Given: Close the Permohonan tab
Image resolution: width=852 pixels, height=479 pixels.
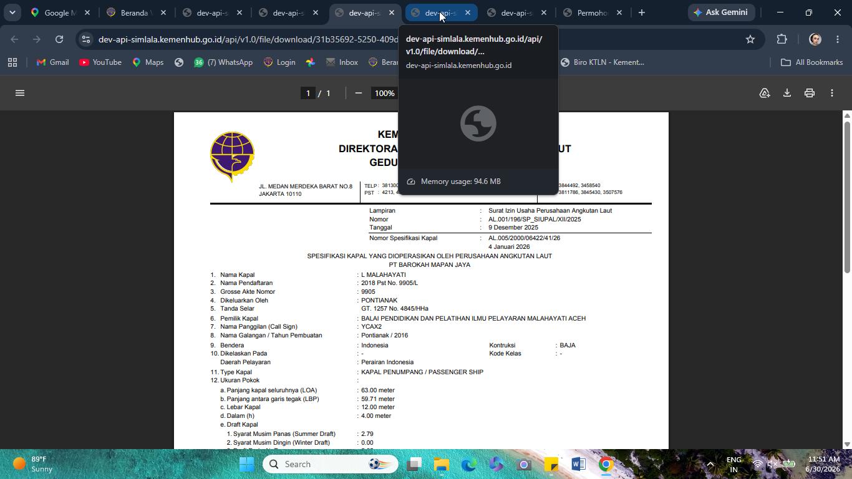Looking at the screenshot, I should (619, 12).
